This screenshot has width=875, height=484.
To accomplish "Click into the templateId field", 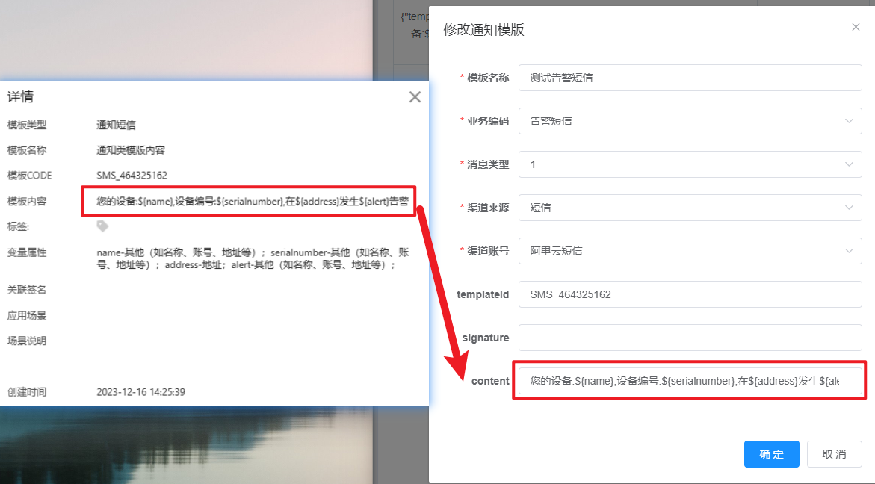I will click(690, 294).
